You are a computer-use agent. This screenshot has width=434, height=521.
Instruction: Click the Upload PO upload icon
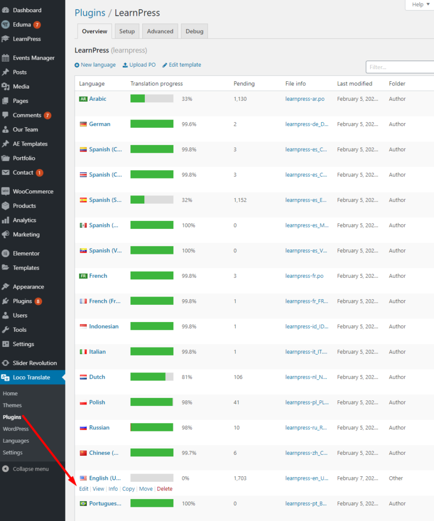click(x=125, y=65)
